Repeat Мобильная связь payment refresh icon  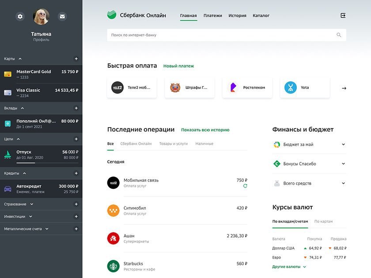(x=245, y=186)
